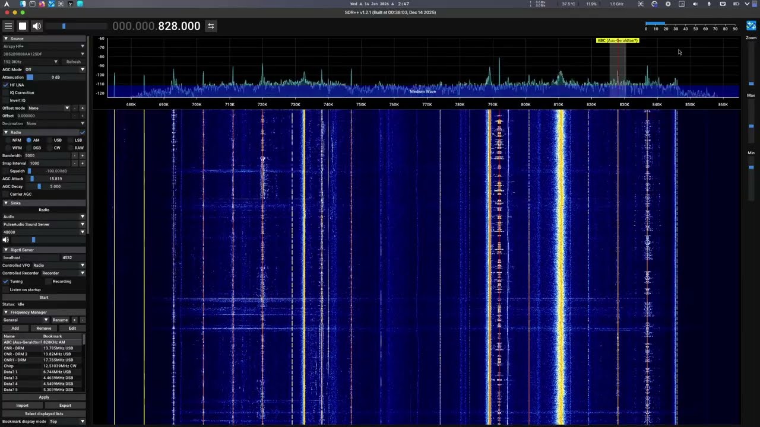760x427 pixels.
Task: Click the Finder icon in the top bar
Action: click(x=23, y=4)
